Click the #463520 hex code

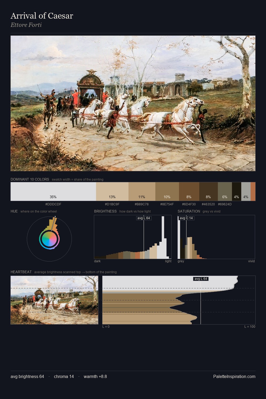(x=208, y=204)
